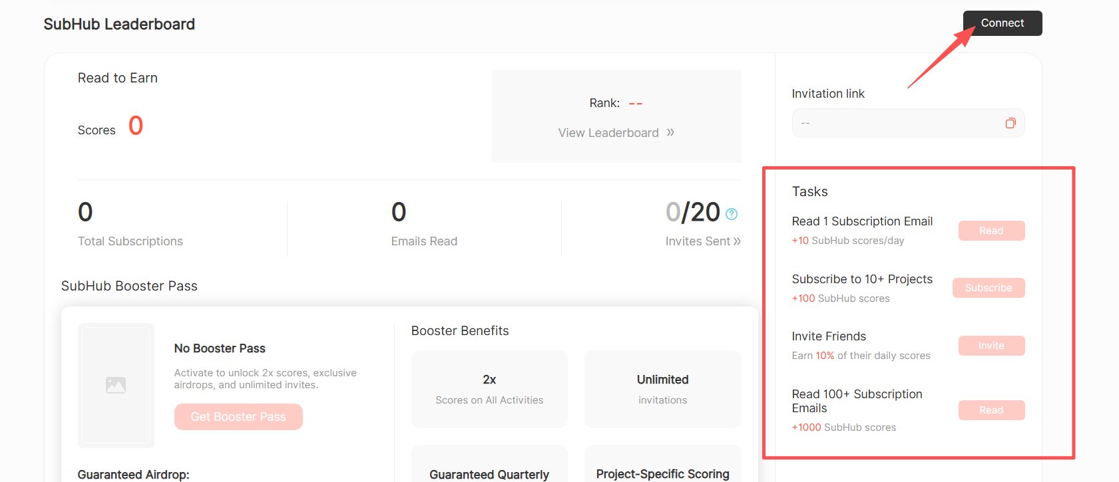
Task: Click the SubHub Leaderboard heading
Action: (119, 25)
